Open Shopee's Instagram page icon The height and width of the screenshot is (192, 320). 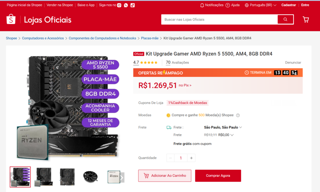click(x=119, y=5)
